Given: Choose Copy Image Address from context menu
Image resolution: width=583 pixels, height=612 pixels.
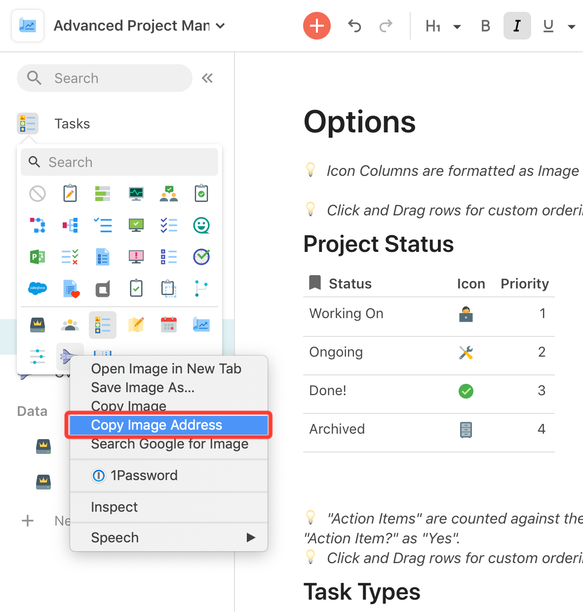Looking at the screenshot, I should [x=156, y=425].
